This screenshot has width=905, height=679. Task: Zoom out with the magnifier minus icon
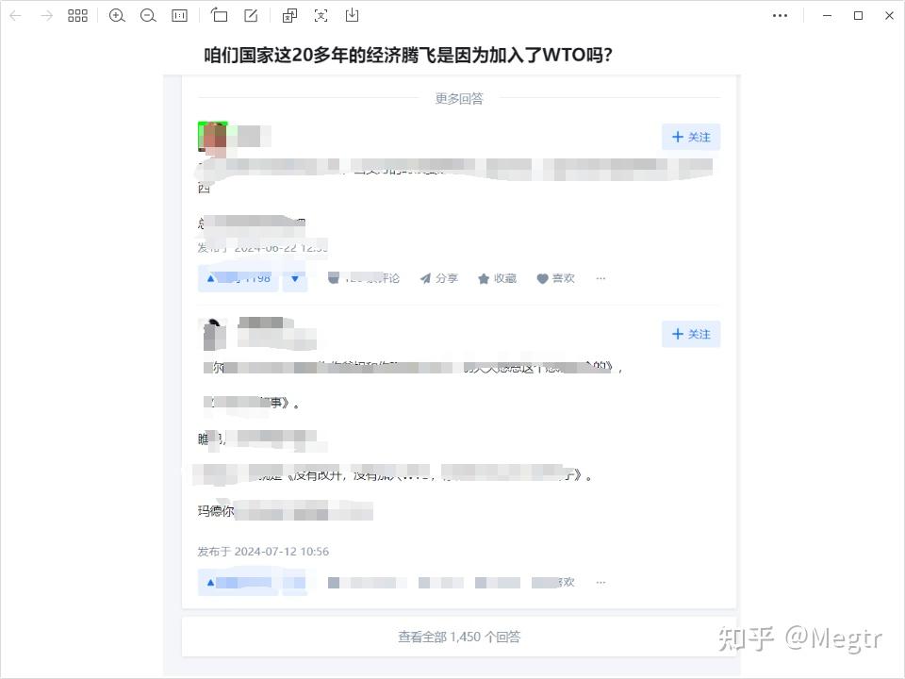[x=148, y=16]
